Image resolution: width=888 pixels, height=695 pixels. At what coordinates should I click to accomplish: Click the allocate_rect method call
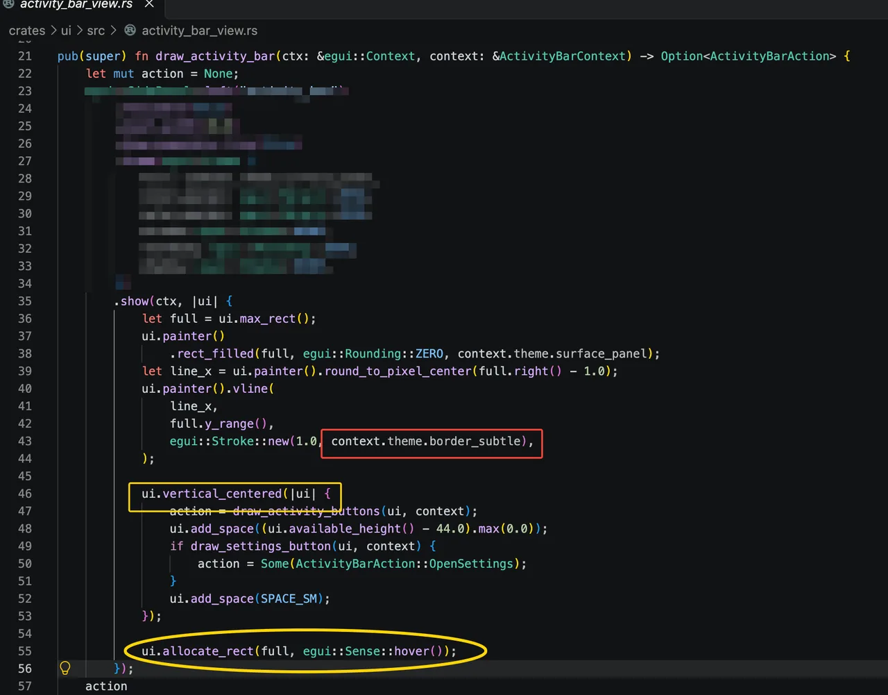tap(208, 651)
